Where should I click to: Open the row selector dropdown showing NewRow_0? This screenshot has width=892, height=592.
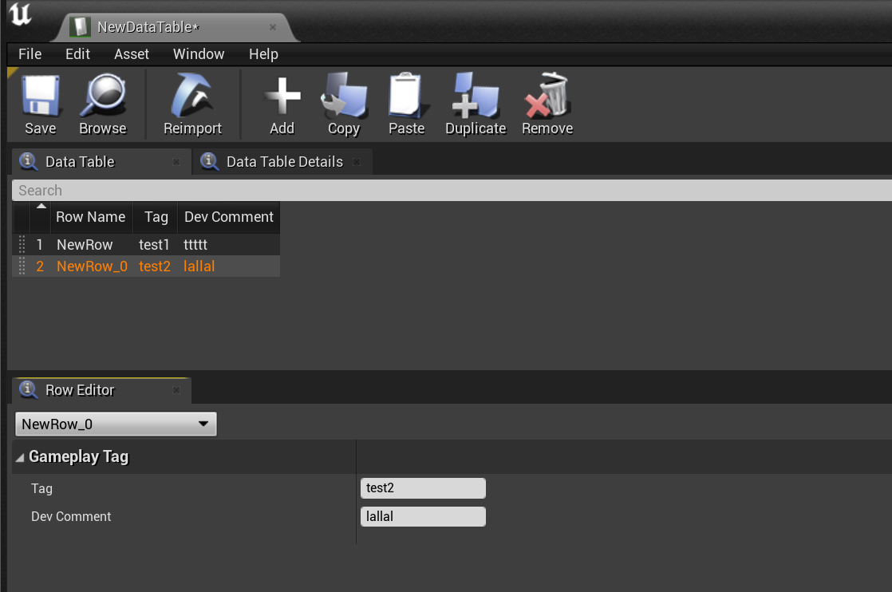[x=116, y=424]
